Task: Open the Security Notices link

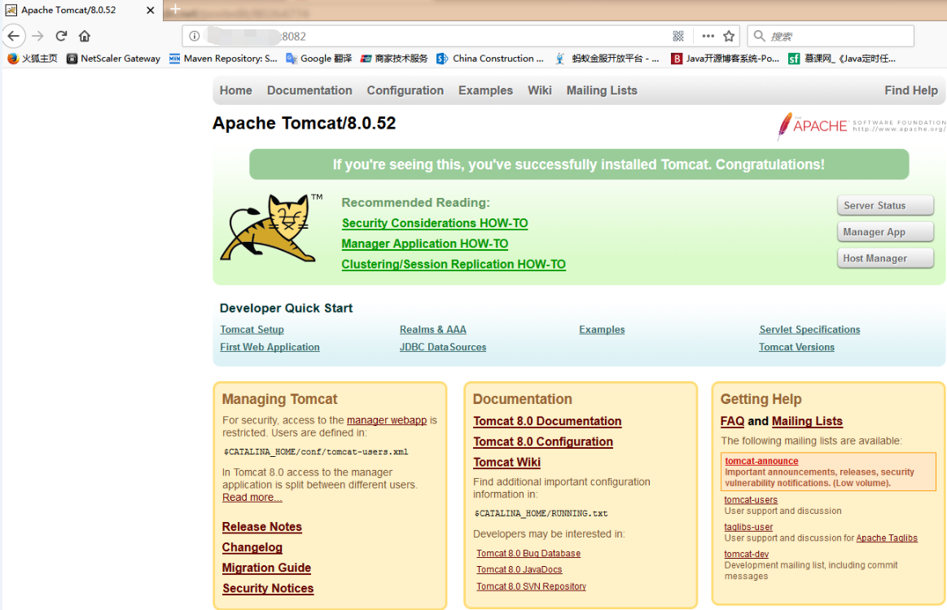Action: [268, 588]
